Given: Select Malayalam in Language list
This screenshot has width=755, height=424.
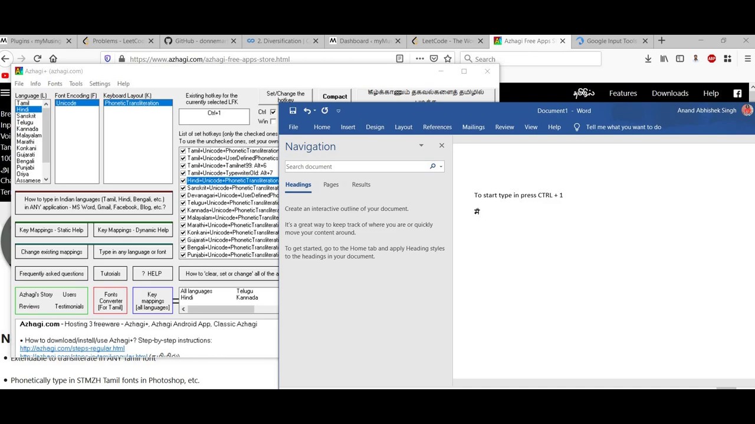Looking at the screenshot, I should click(x=29, y=135).
